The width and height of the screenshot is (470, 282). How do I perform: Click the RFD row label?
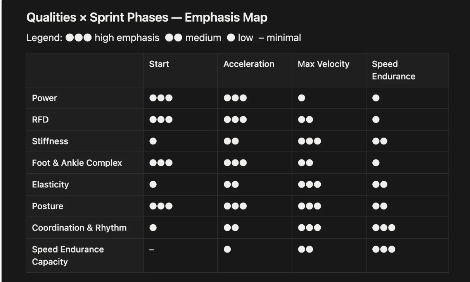point(40,120)
